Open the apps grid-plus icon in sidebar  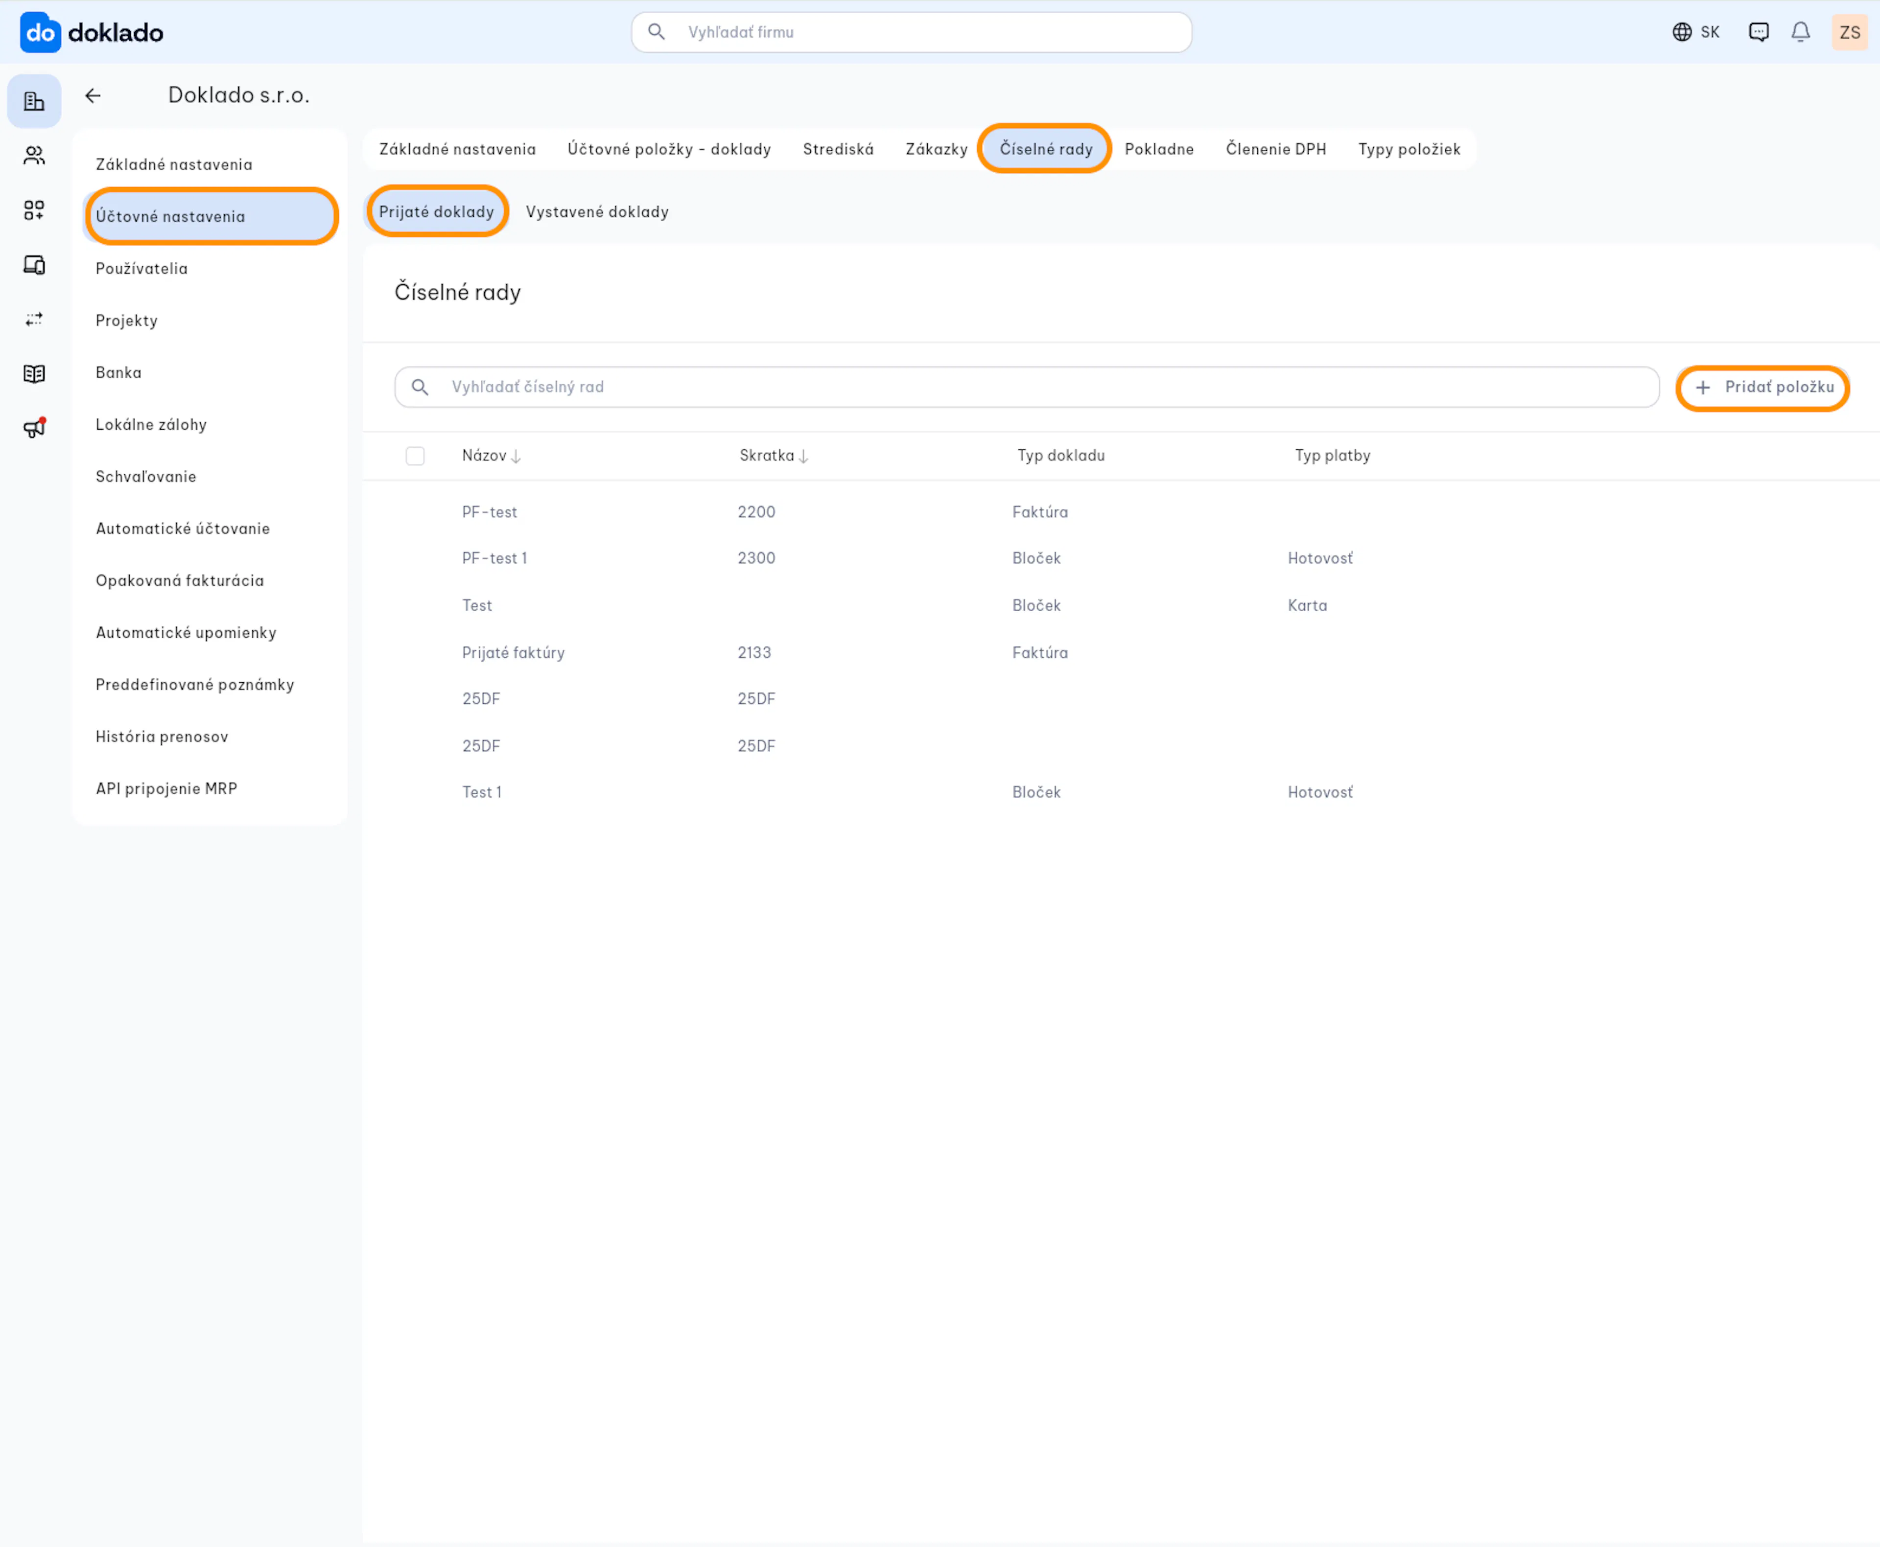[34, 210]
